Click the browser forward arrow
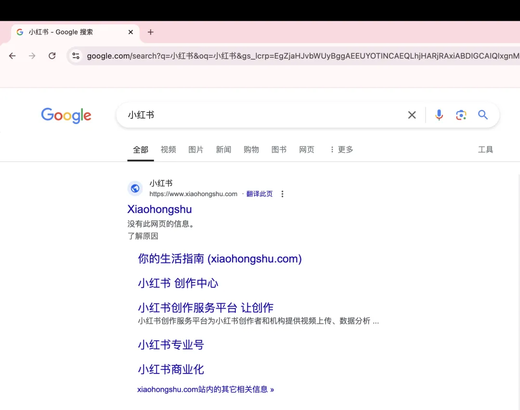The height and width of the screenshot is (410, 520). click(32, 56)
